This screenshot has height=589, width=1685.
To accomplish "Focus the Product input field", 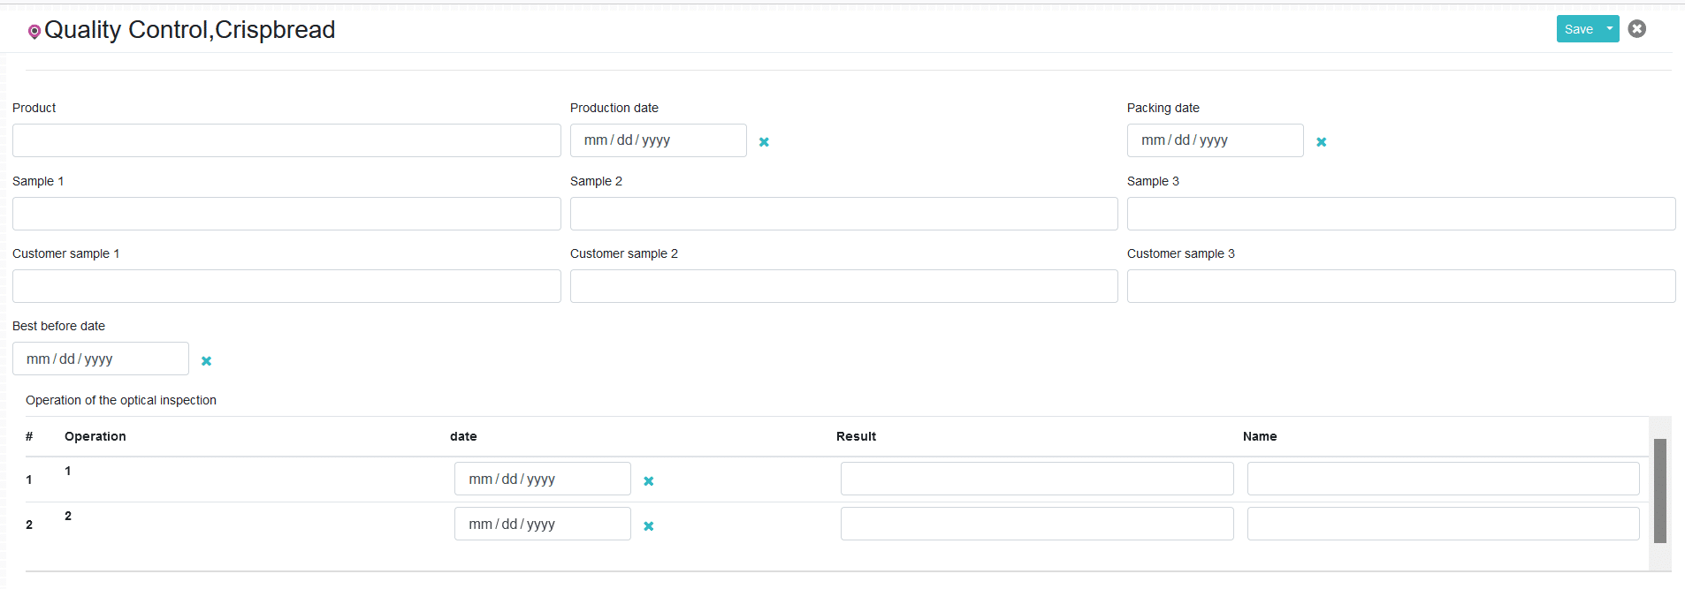I will click(286, 140).
